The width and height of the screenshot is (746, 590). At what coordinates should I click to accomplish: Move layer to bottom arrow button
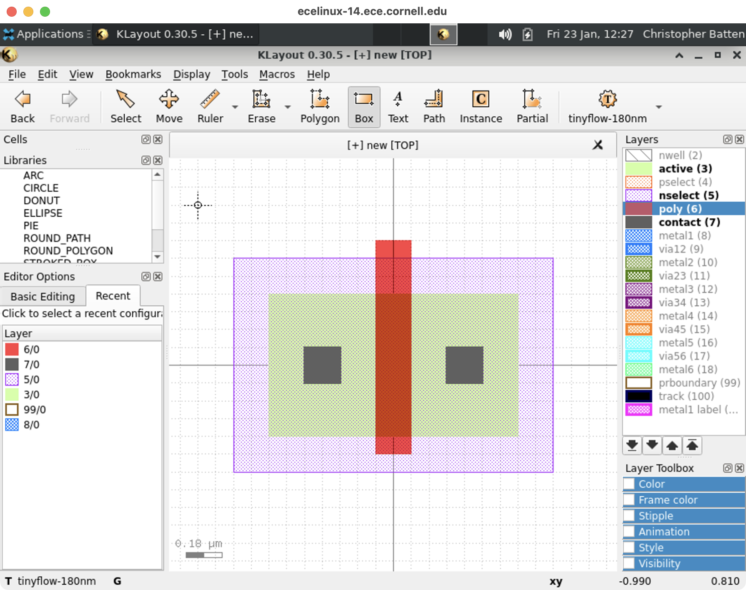632,445
